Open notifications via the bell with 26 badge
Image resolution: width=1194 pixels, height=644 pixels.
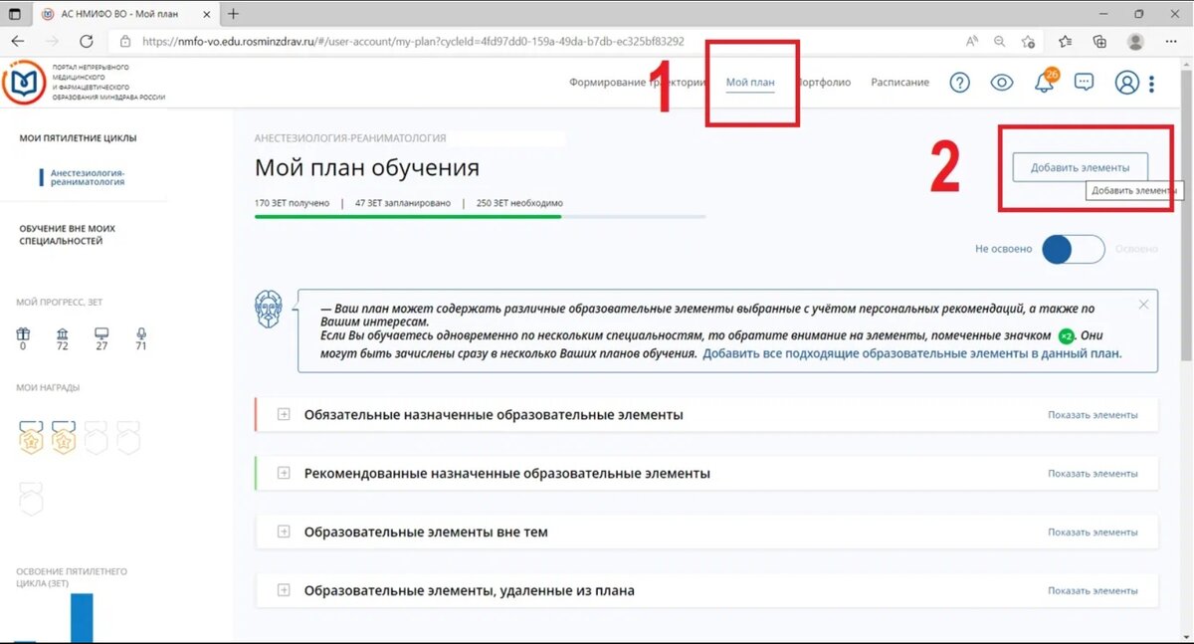1045,83
